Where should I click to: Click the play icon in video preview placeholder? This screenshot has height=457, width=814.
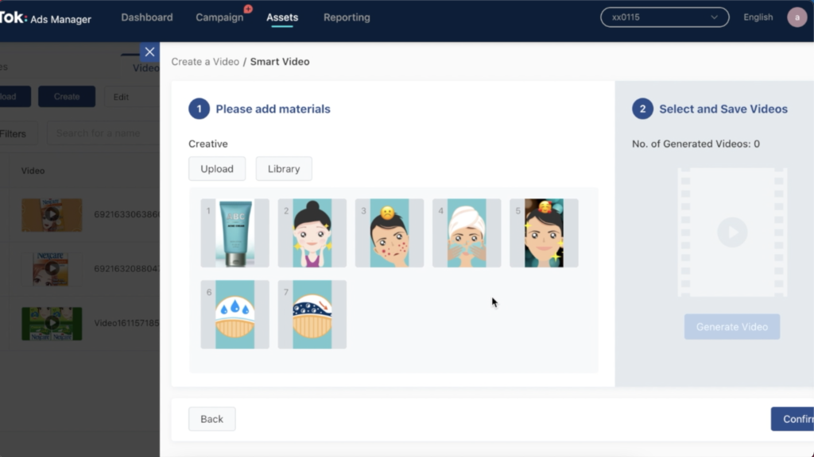[x=732, y=232]
